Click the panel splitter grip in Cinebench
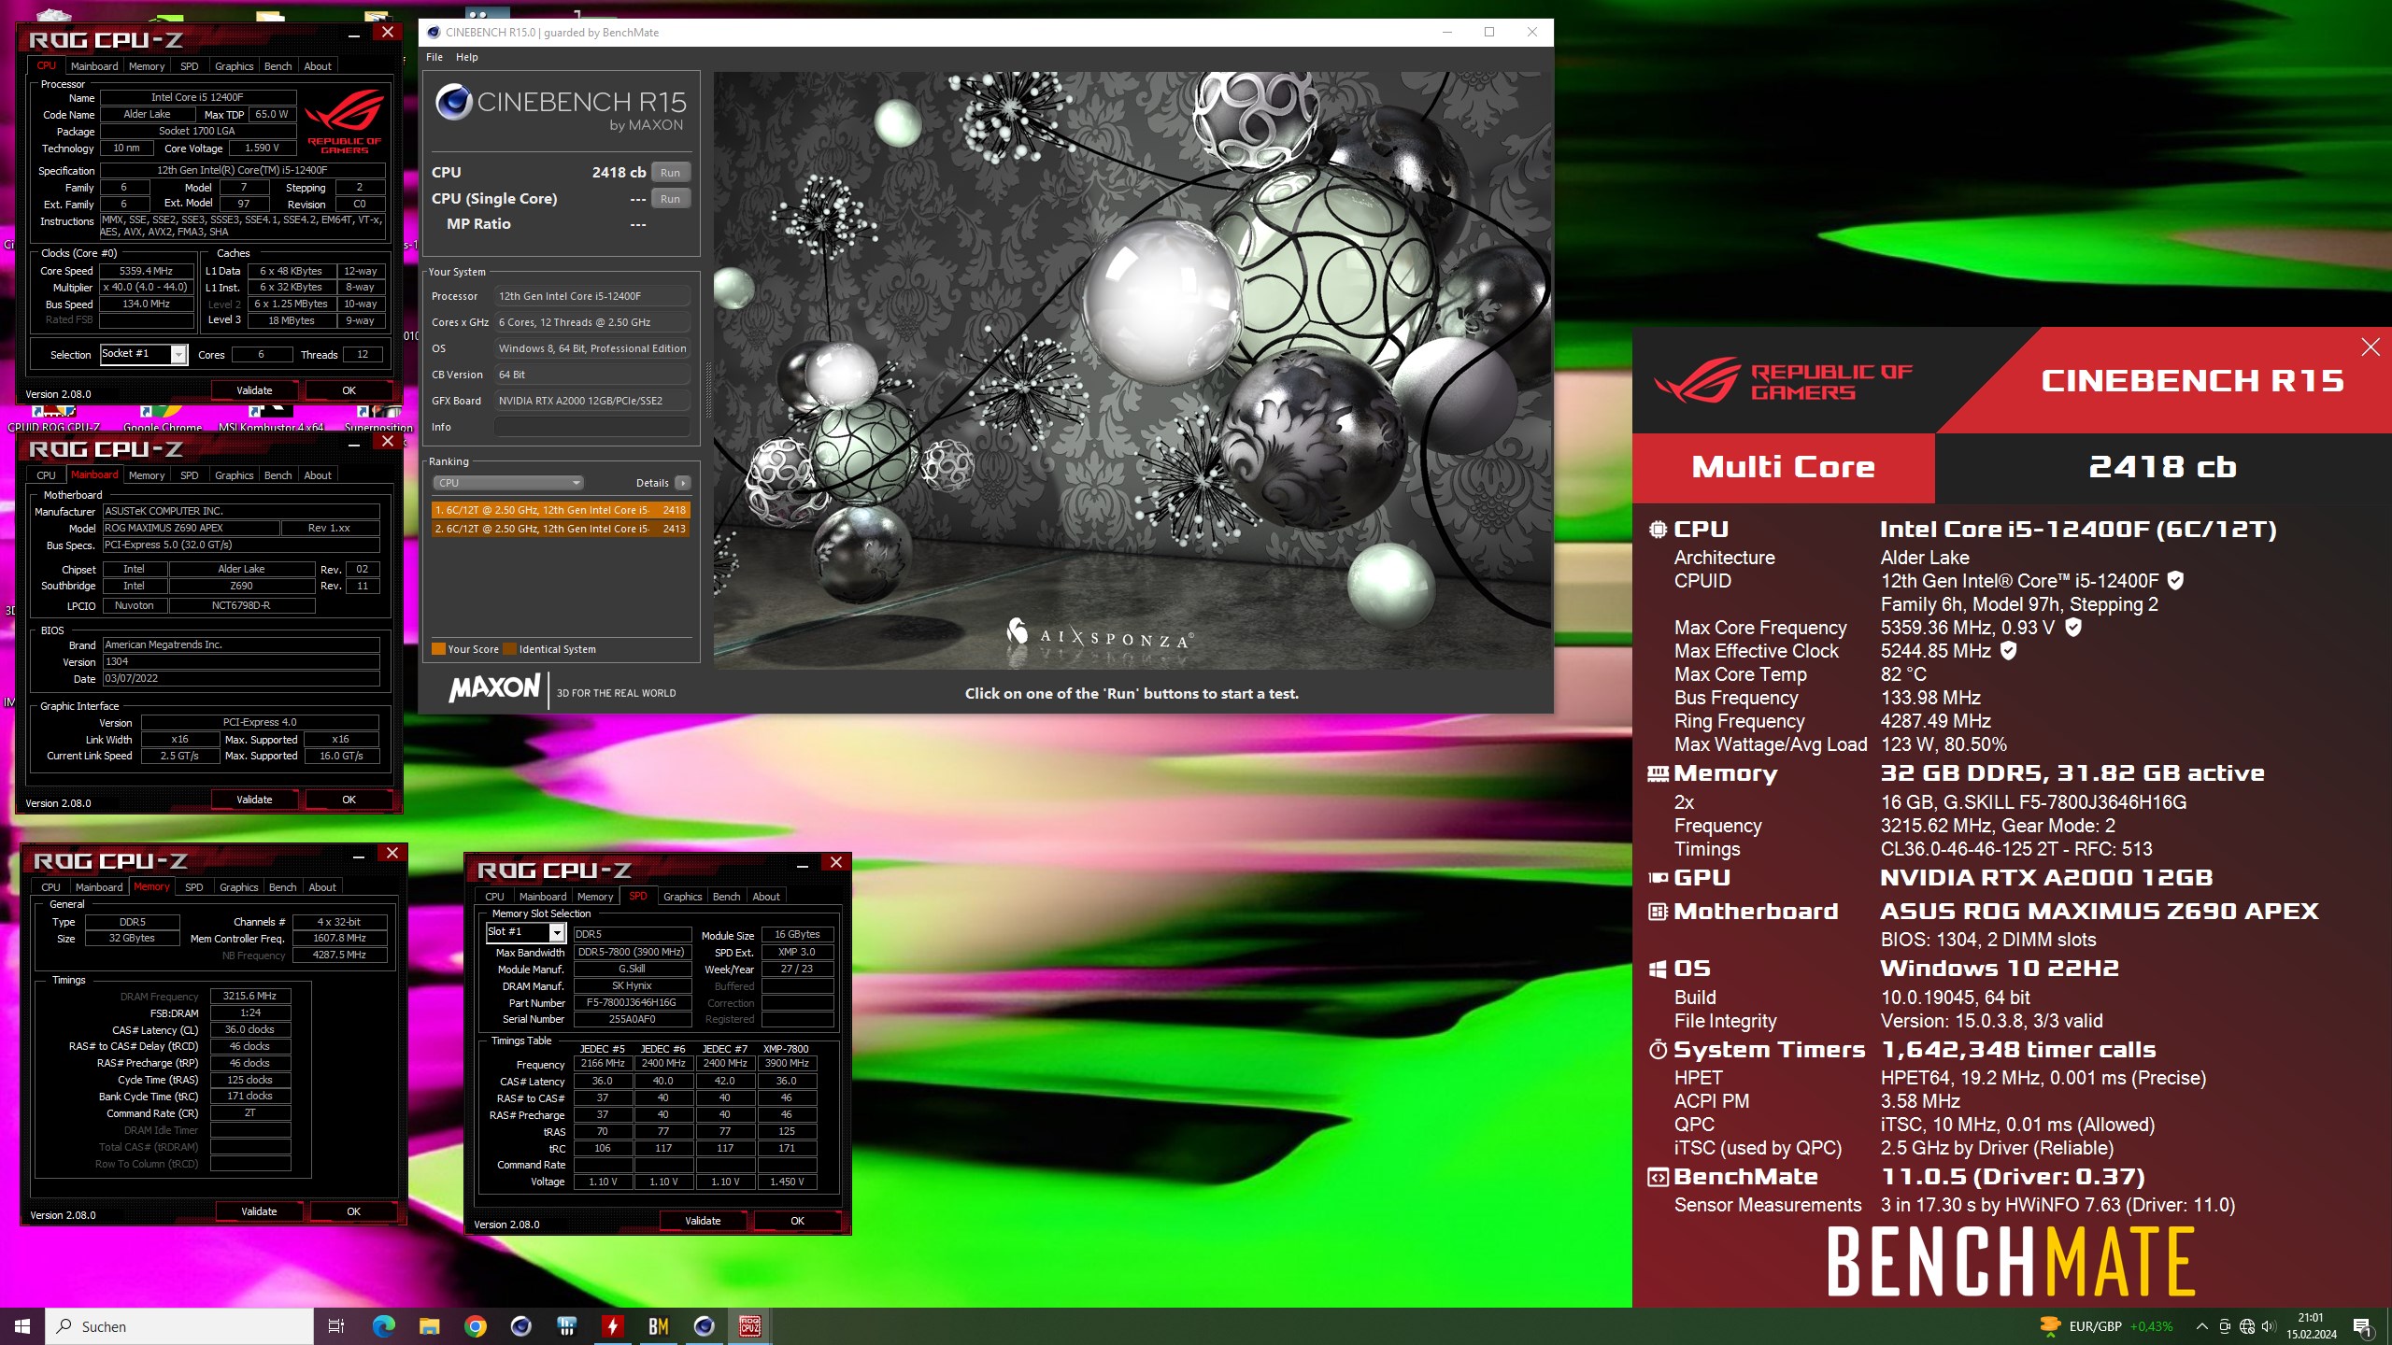The width and height of the screenshot is (2392, 1345). point(707,389)
